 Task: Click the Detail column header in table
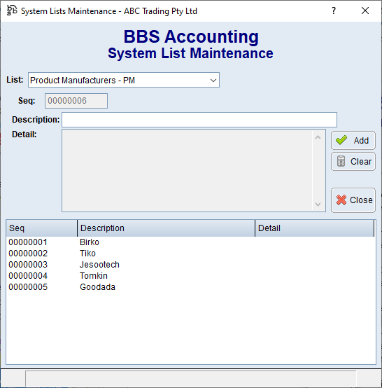[315, 228]
